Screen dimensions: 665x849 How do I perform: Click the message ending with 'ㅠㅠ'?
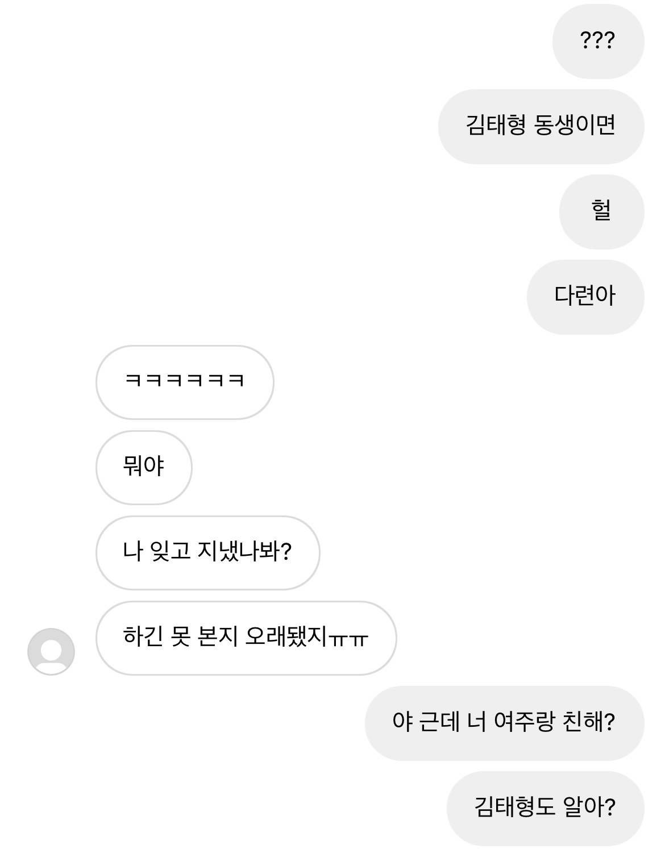click(246, 638)
